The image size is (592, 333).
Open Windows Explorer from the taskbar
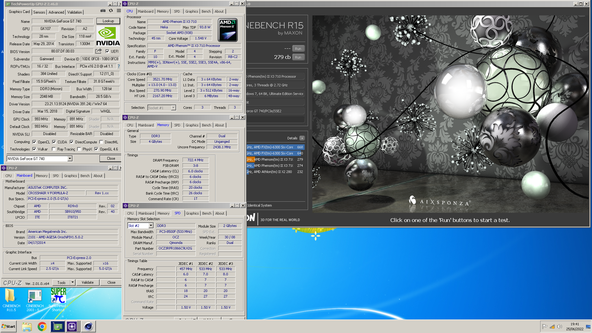coord(27,327)
